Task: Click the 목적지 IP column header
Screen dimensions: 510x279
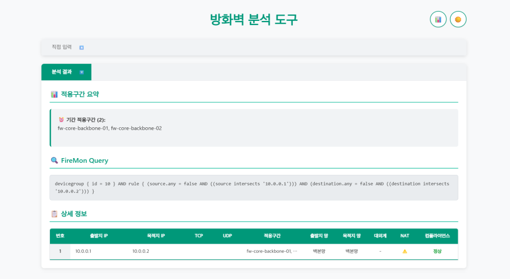Action: click(156, 236)
